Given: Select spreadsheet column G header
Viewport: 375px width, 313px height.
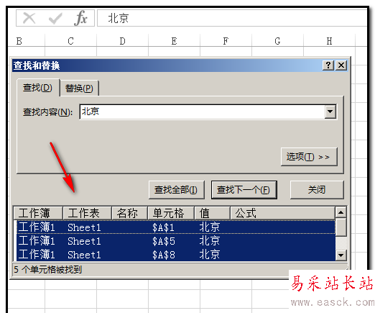Looking at the screenshot, I should pyautogui.click(x=277, y=41).
